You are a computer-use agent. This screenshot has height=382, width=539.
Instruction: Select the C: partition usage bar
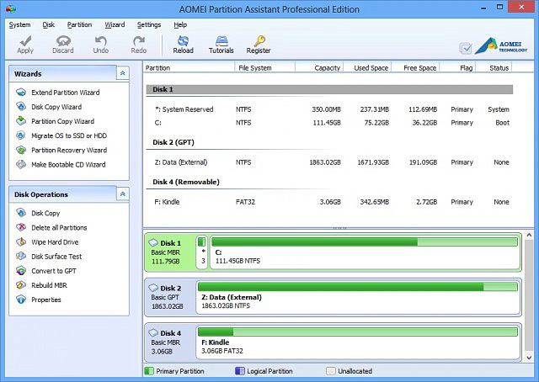[365, 242]
